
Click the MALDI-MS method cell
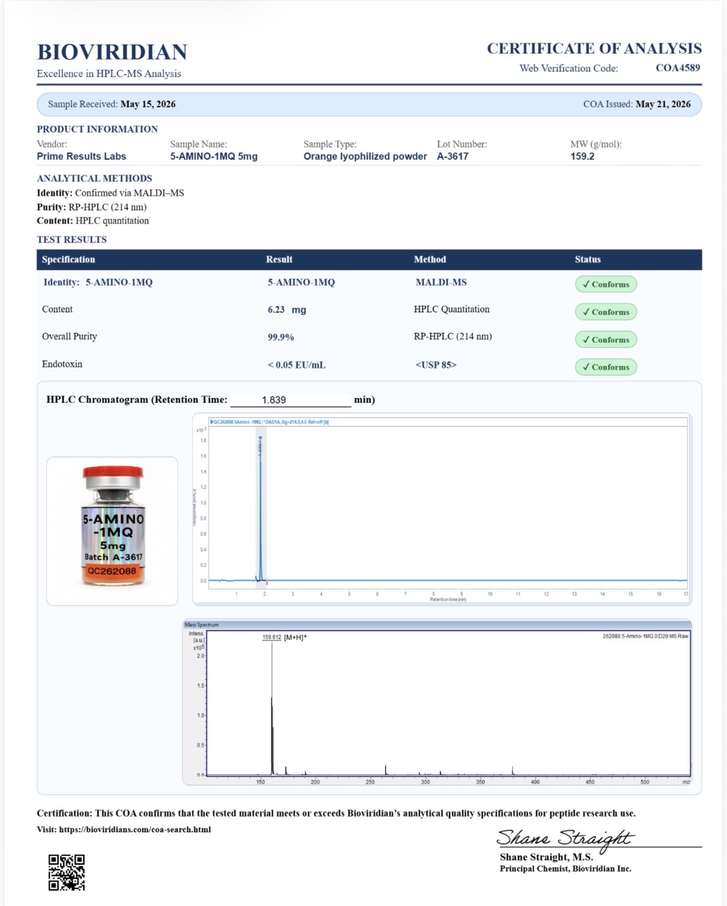441,282
